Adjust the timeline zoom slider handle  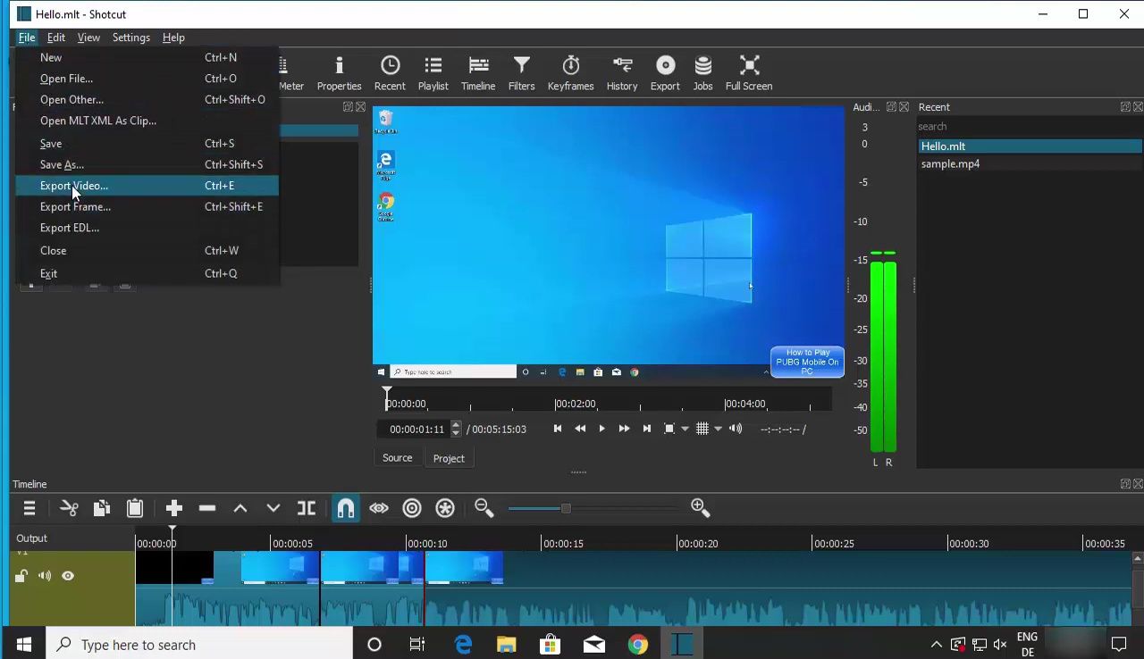coord(566,508)
